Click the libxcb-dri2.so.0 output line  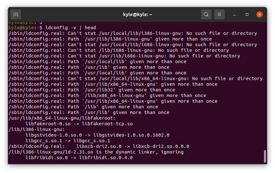(x=99, y=146)
